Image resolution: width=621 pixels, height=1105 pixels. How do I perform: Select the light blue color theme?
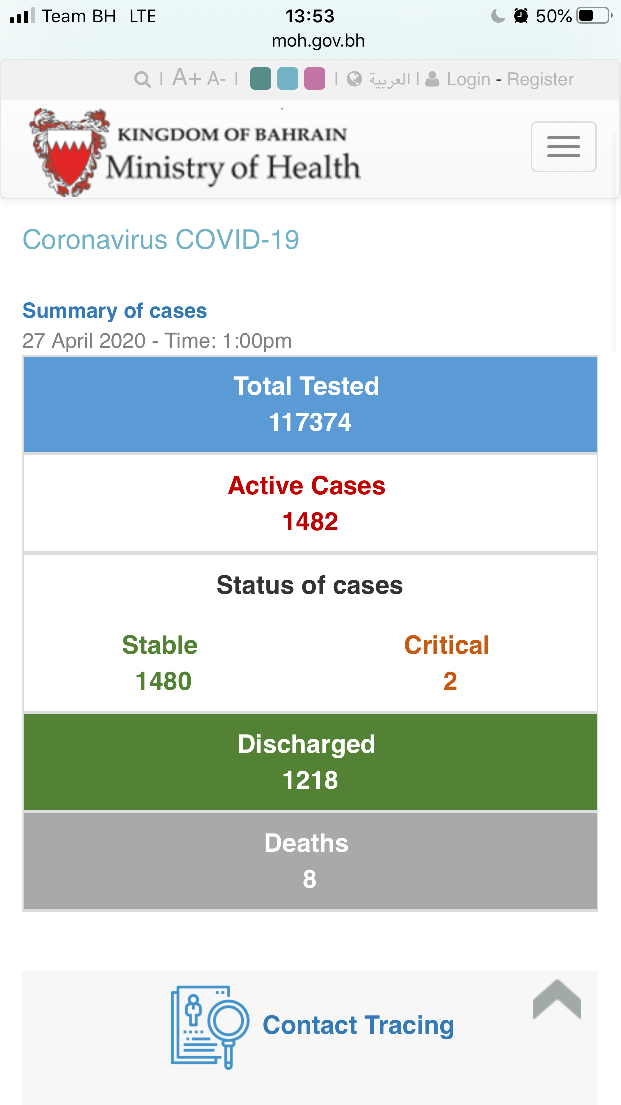tap(288, 79)
